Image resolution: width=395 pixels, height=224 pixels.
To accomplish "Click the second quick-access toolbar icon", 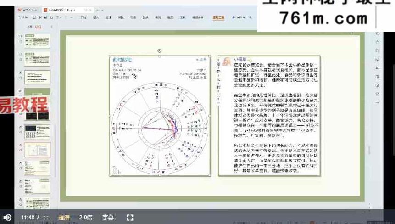I will (40, 17).
